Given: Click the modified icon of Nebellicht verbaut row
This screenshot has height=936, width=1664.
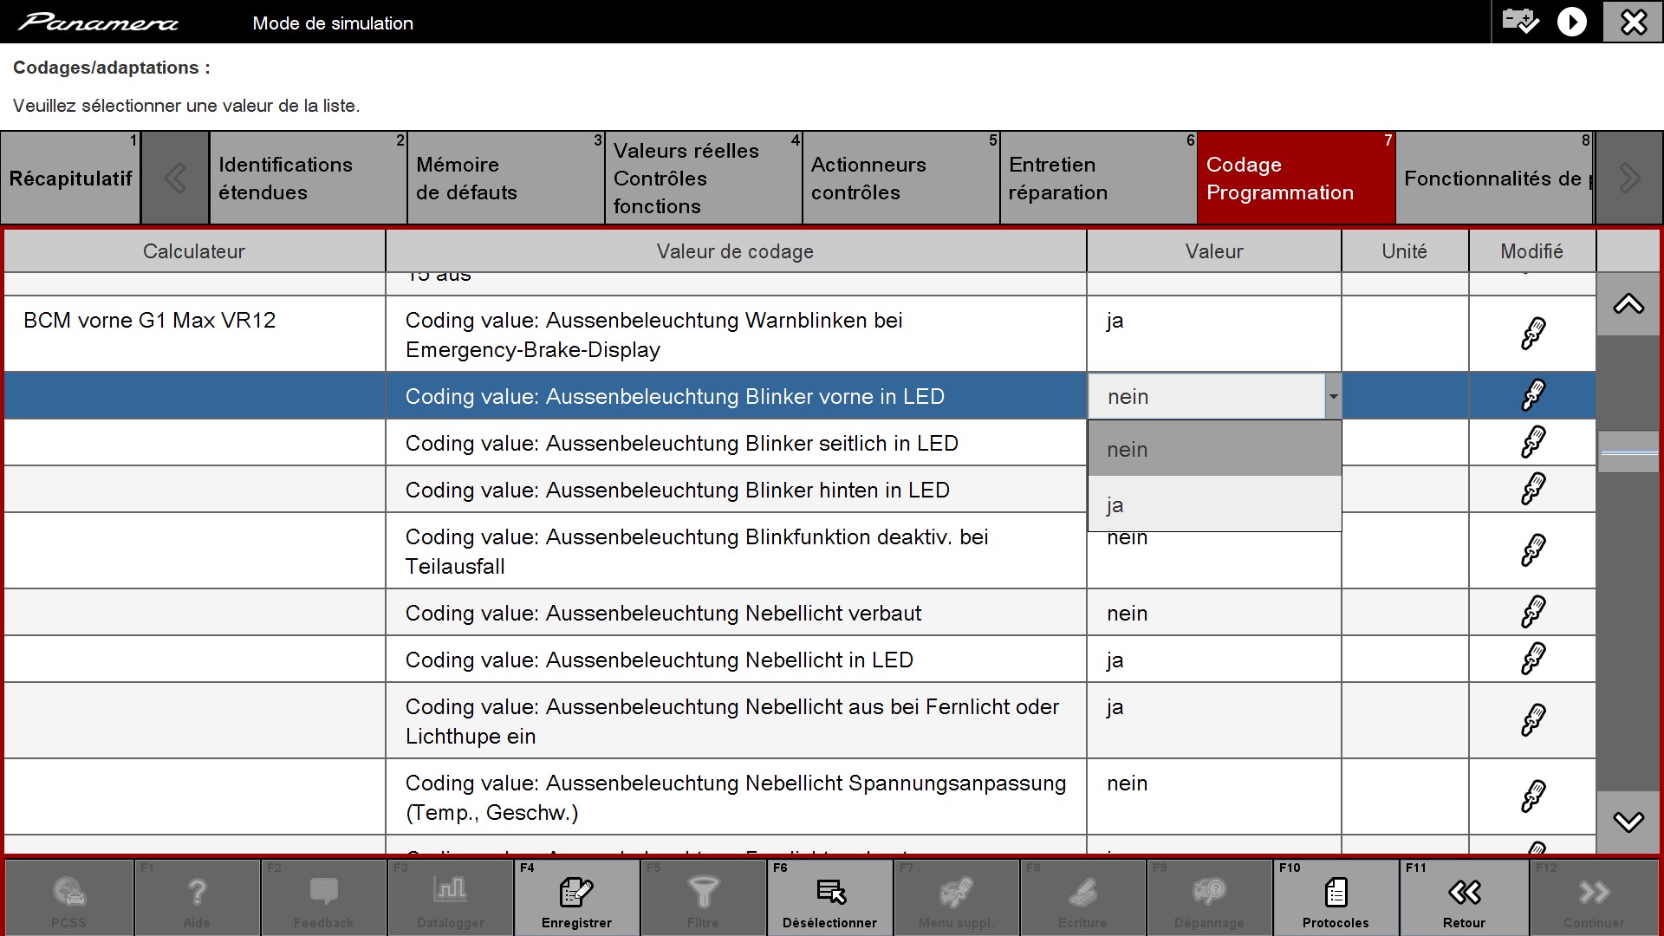Looking at the screenshot, I should point(1533,612).
